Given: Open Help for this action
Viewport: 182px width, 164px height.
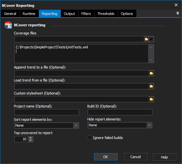Looking at the screenshot, I should click(164, 157).
